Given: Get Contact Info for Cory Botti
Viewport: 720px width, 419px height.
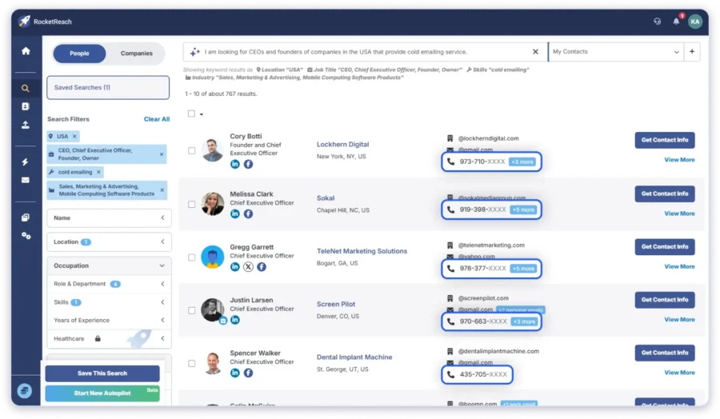Looking at the screenshot, I should pos(665,140).
